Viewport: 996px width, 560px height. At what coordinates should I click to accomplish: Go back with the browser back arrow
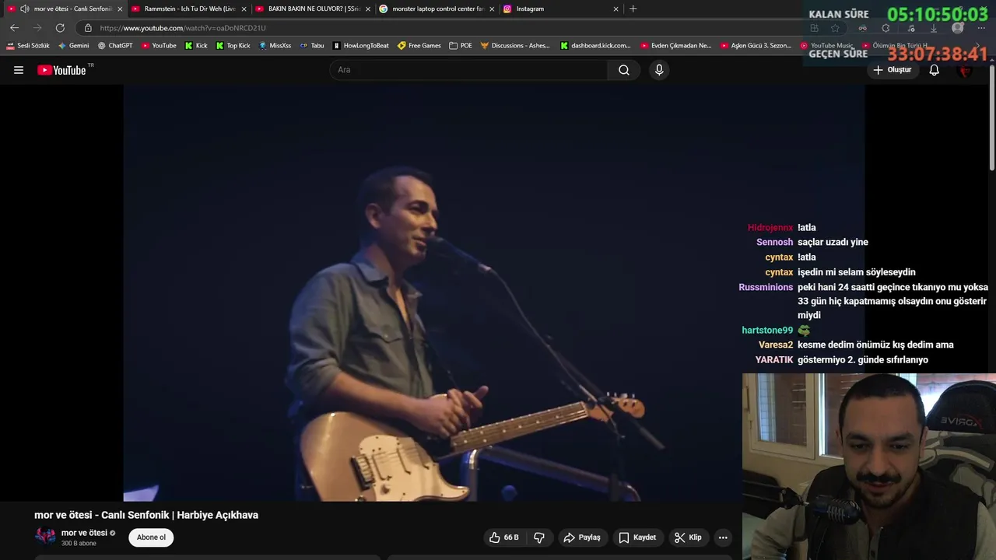tap(14, 28)
